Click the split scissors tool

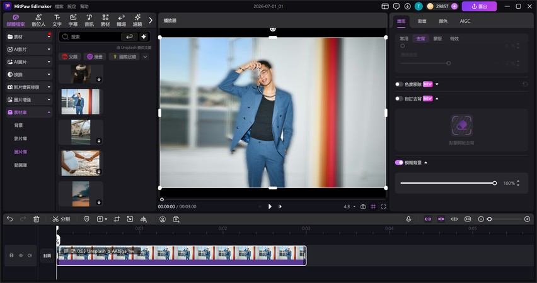click(61, 219)
